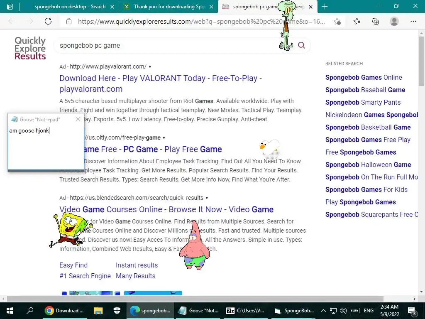The width and height of the screenshot is (425, 319).
Task: Click the browser forward arrow
Action: 30,21
